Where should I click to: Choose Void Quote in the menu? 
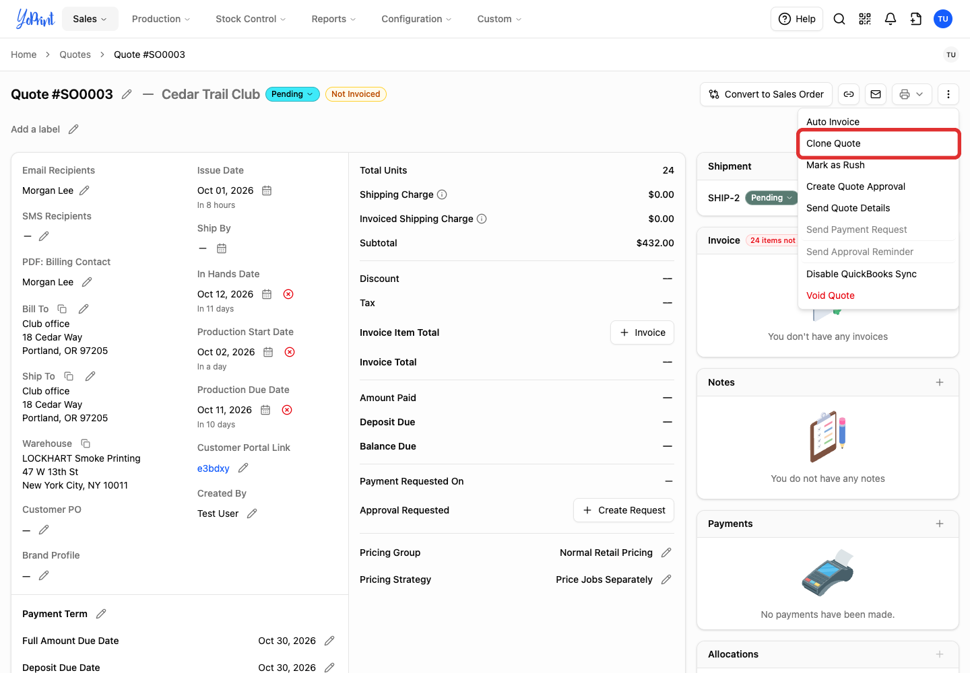pos(878,295)
